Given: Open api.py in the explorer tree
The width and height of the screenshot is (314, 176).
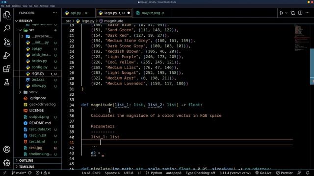Looking at the screenshot, I should pyautogui.click(x=37, y=49).
